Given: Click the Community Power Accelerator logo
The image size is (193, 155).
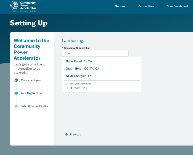Looking at the screenshot, I should click(x=23, y=6).
